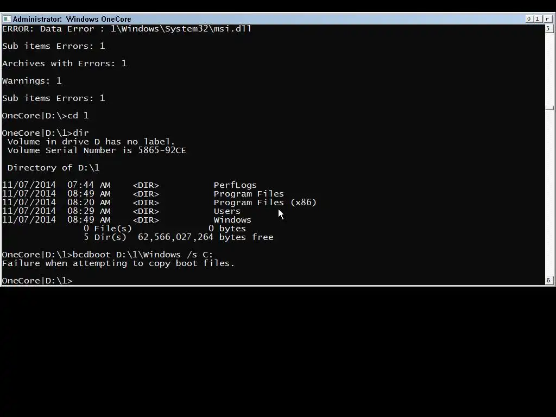Click the 'Program Files (x86)' directory entry

pyautogui.click(x=159, y=203)
